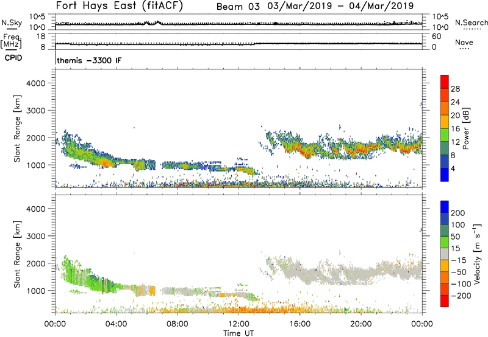Screen dimensions: 488x337
Task: Click the red top segment of Power colorbar
Action: pyautogui.click(x=445, y=82)
